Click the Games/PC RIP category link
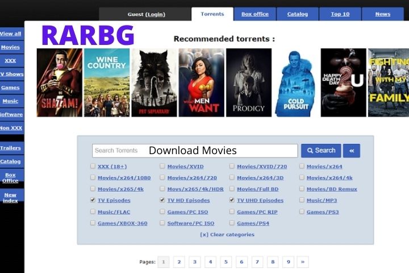 (257, 212)
